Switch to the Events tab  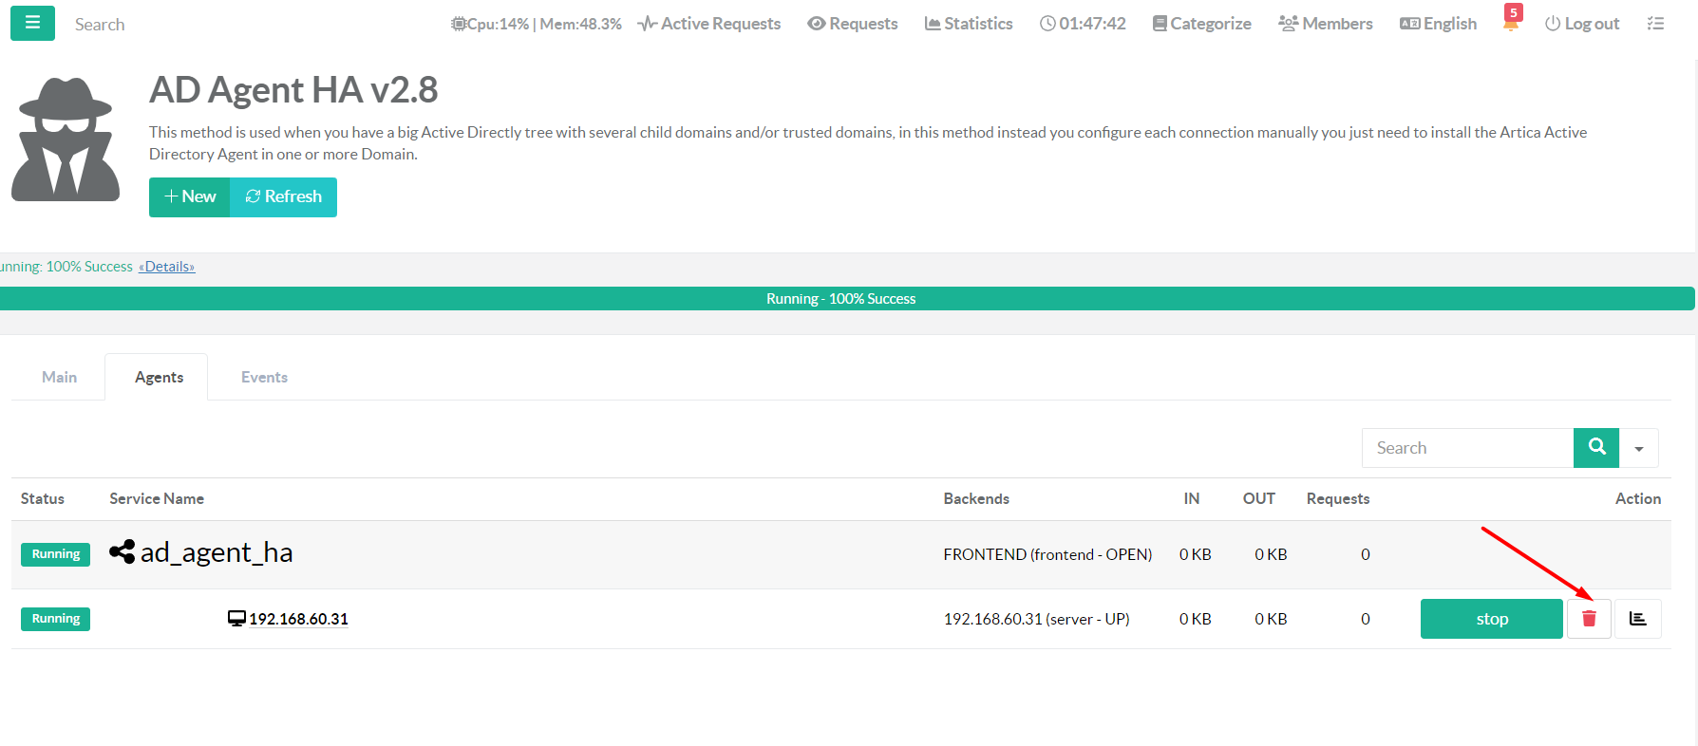tap(264, 377)
